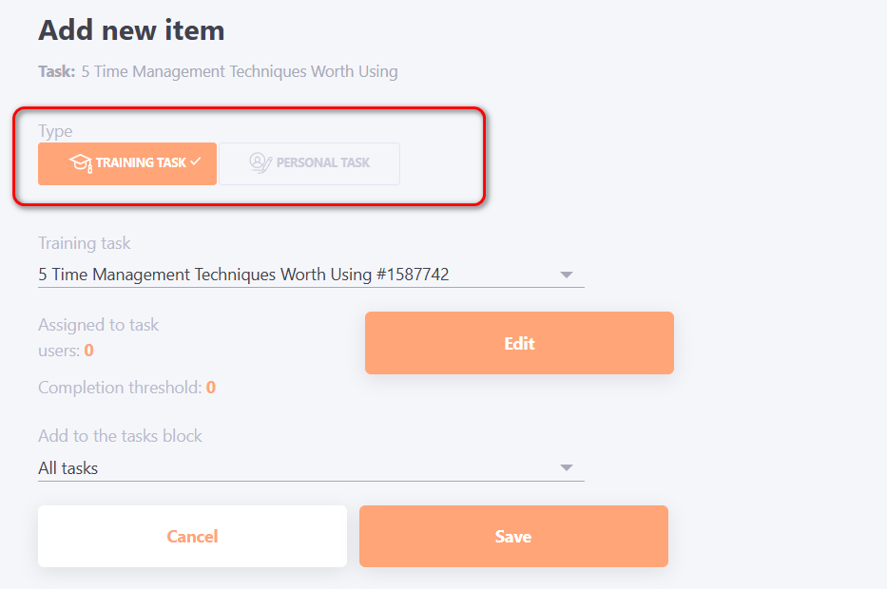Screen dimensions: 887x589
Task: Click the arrow beside the #1587742 task
Action: pyautogui.click(x=567, y=275)
